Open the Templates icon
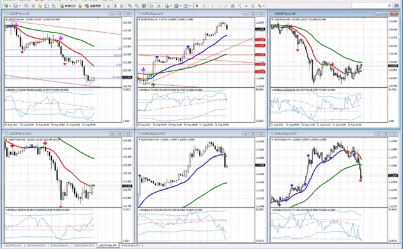The image size is (403, 249). click(186, 6)
